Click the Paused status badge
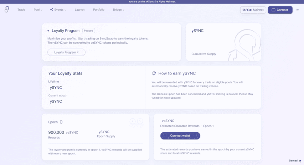Image resolution: width=304 pixels, height=165 pixels. point(89,31)
